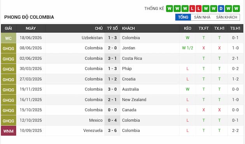Click the Croatia team name
Screen dimensions: 245x144
click(x=129, y=79)
